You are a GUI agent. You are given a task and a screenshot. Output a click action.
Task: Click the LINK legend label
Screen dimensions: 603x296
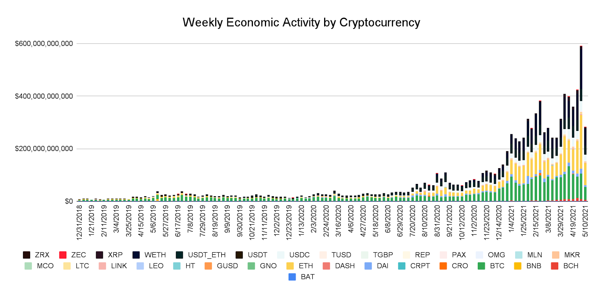click(x=119, y=266)
